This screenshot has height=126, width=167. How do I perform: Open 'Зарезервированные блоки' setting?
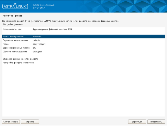pos(16,48)
